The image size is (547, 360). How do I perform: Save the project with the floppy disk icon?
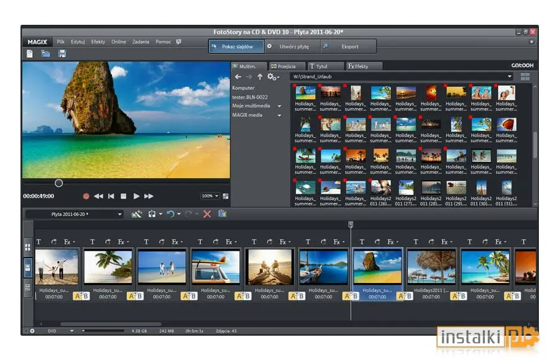click(x=62, y=53)
